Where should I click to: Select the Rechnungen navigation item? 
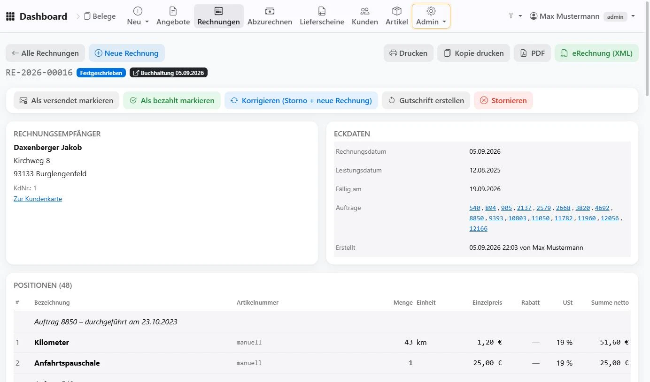pyautogui.click(x=218, y=16)
